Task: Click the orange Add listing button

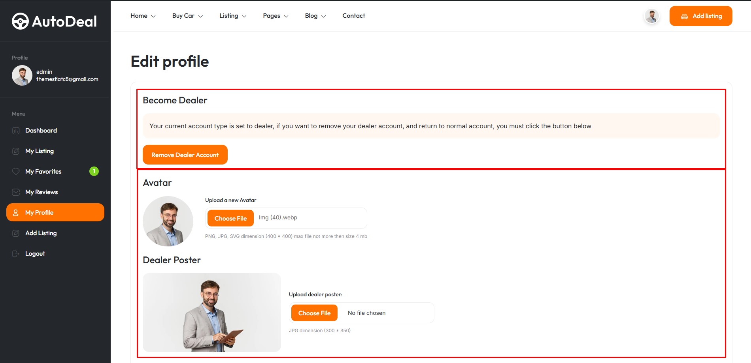Action: click(x=701, y=16)
